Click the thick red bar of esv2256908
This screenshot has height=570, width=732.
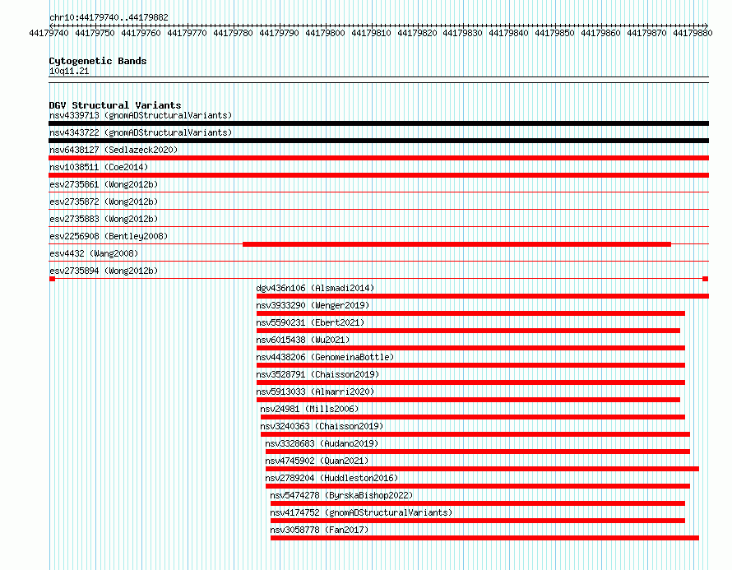[456, 244]
